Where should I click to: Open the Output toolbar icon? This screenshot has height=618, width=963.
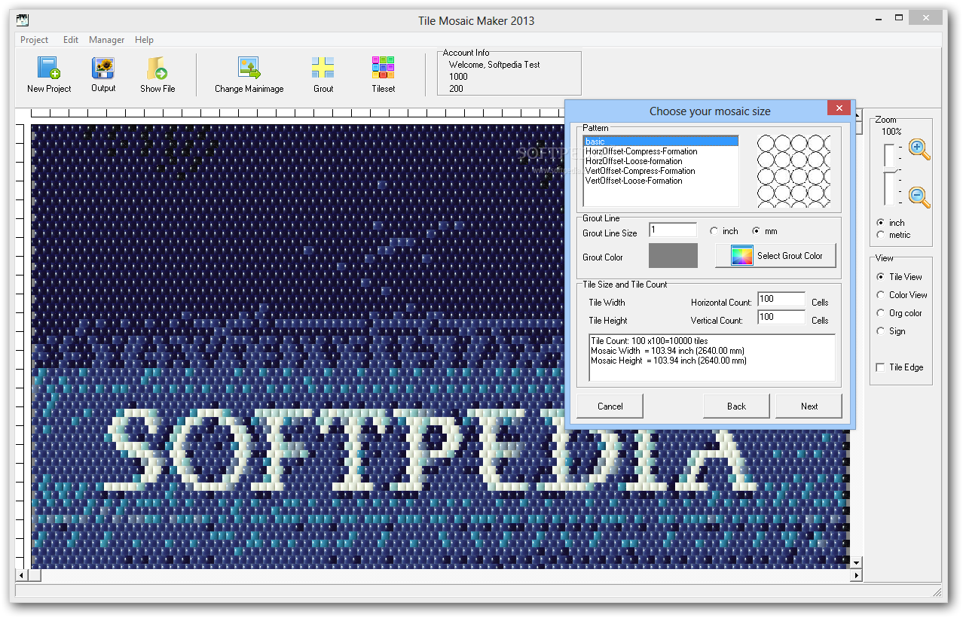coord(103,68)
